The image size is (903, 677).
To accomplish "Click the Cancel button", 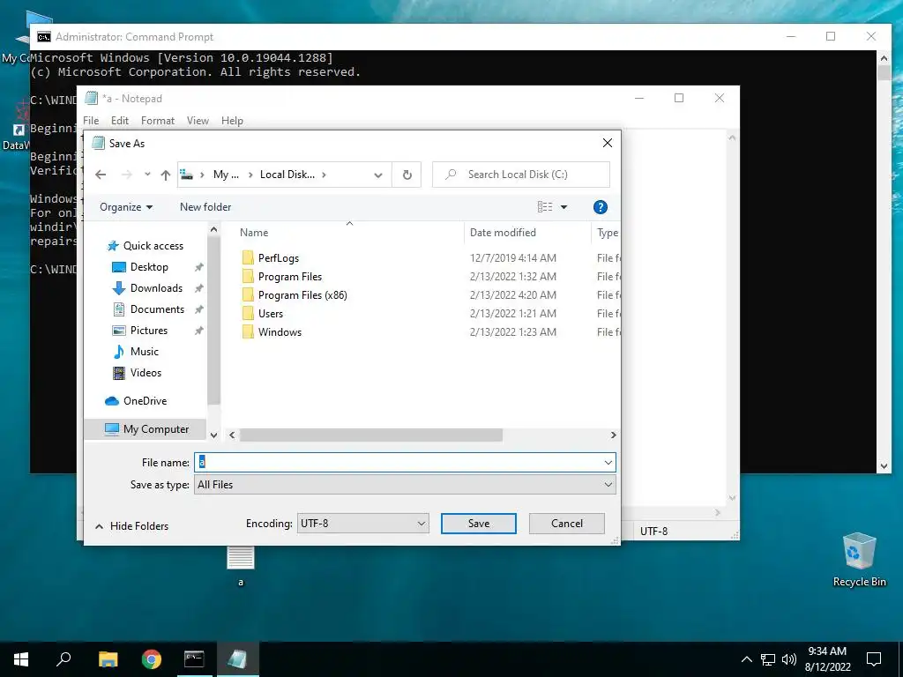I will pyautogui.click(x=567, y=524).
